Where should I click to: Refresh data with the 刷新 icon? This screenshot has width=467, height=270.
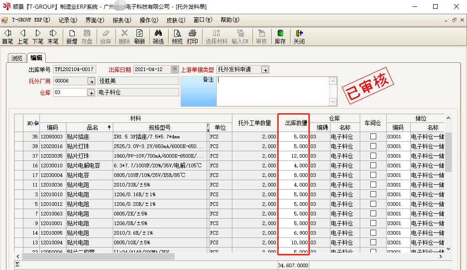[139, 37]
